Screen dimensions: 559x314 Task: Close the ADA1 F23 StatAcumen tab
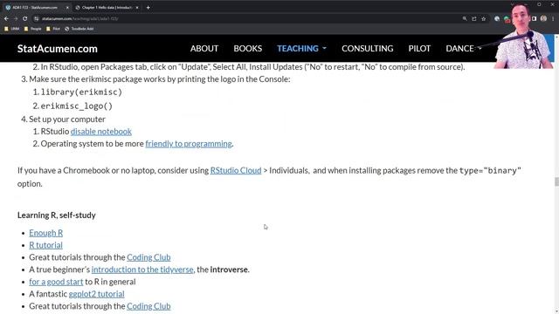[67, 7]
